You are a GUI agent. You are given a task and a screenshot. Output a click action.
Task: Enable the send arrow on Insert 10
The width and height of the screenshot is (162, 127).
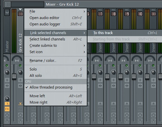[x=140, y=103]
